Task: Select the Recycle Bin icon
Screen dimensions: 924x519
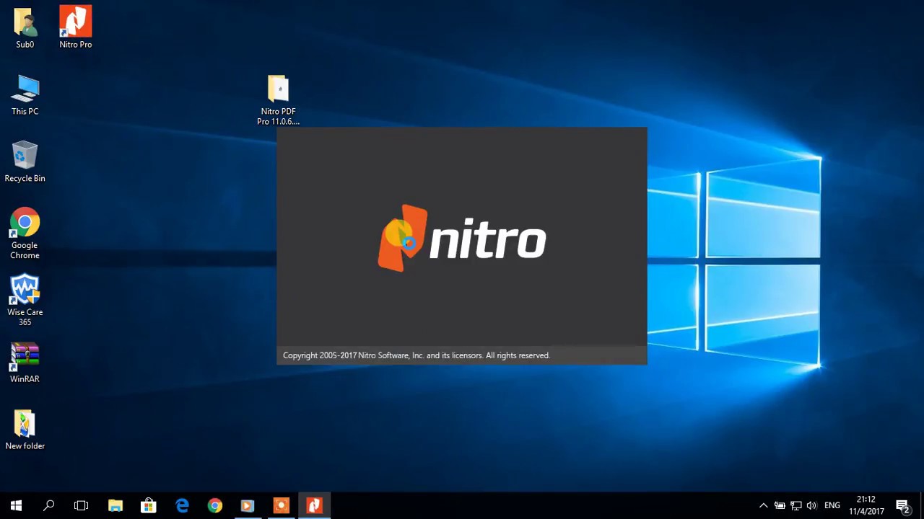Action: [x=25, y=161]
